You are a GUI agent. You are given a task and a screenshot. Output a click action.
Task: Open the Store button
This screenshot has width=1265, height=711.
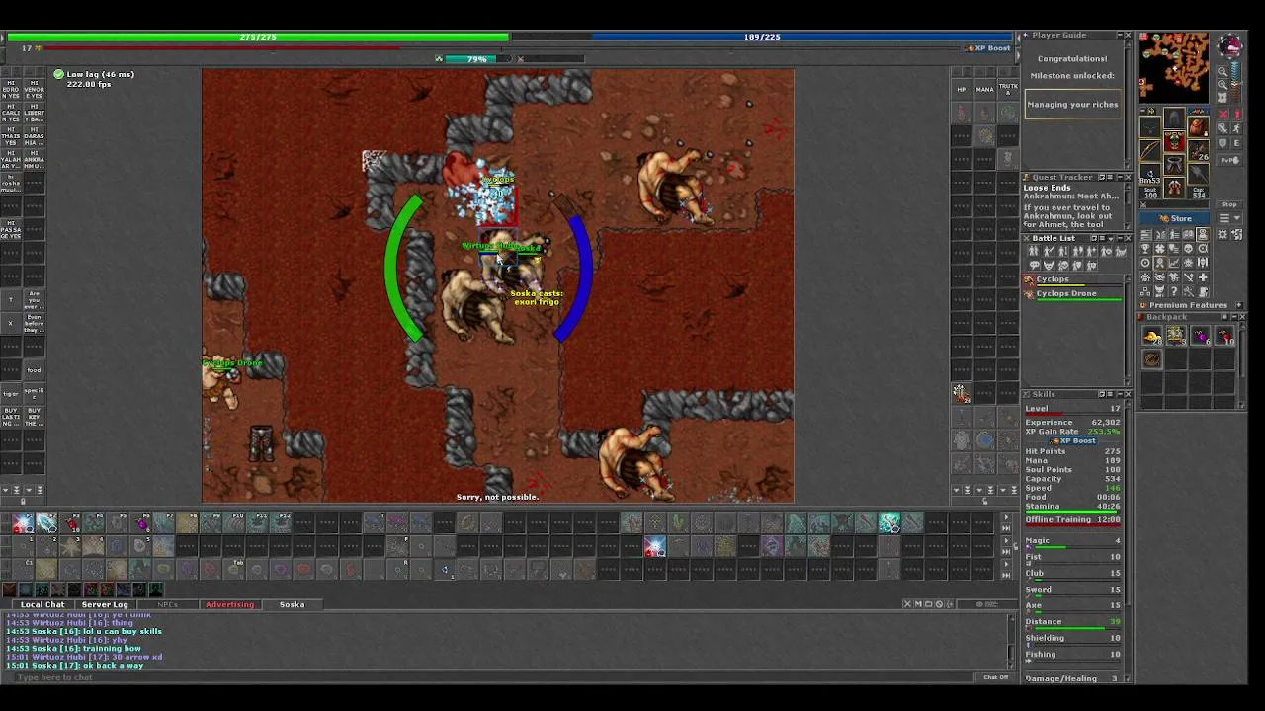pyautogui.click(x=1174, y=218)
